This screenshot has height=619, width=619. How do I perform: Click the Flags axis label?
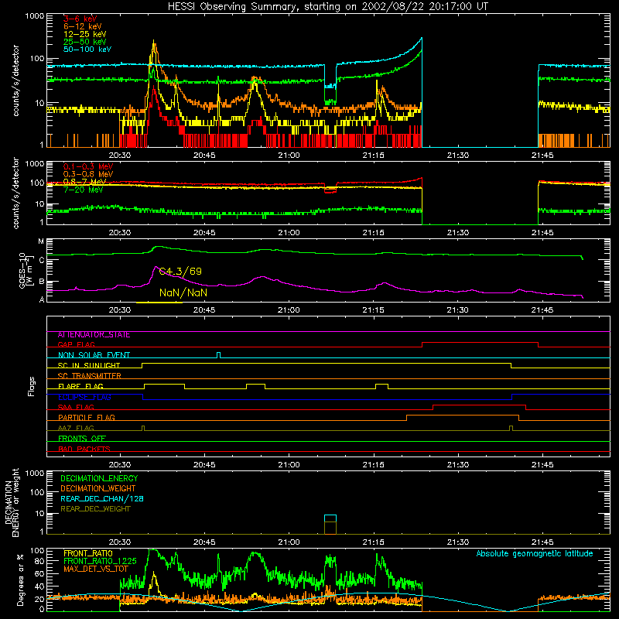tap(32, 386)
